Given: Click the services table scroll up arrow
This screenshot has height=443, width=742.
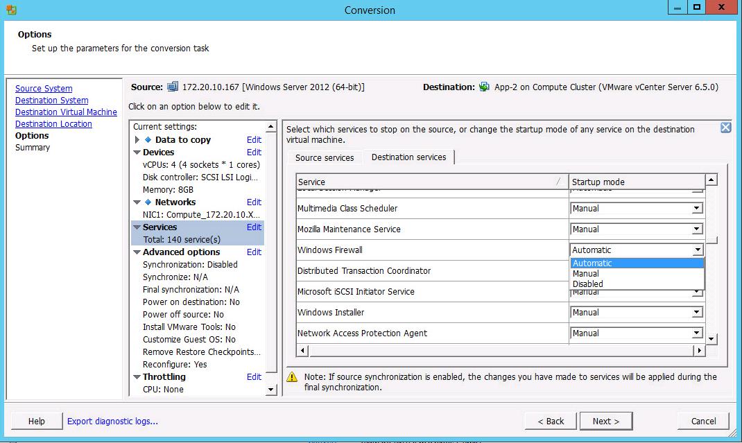Looking at the screenshot, I should pyautogui.click(x=711, y=180).
